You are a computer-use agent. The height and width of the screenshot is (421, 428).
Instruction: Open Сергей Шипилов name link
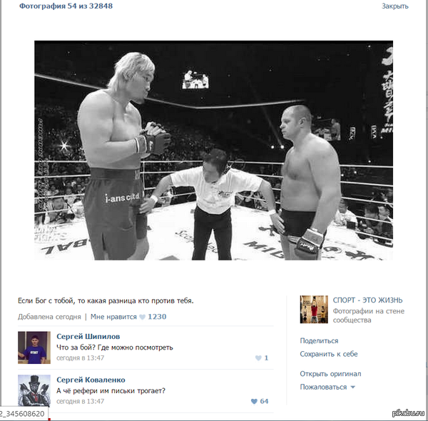[88, 336]
